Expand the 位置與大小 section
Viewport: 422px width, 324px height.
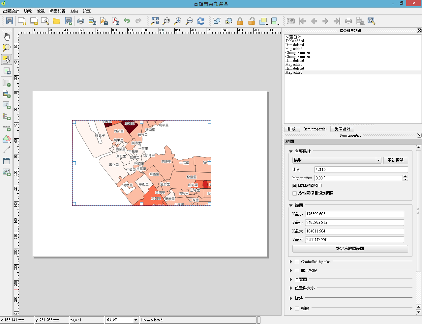tap(291, 288)
